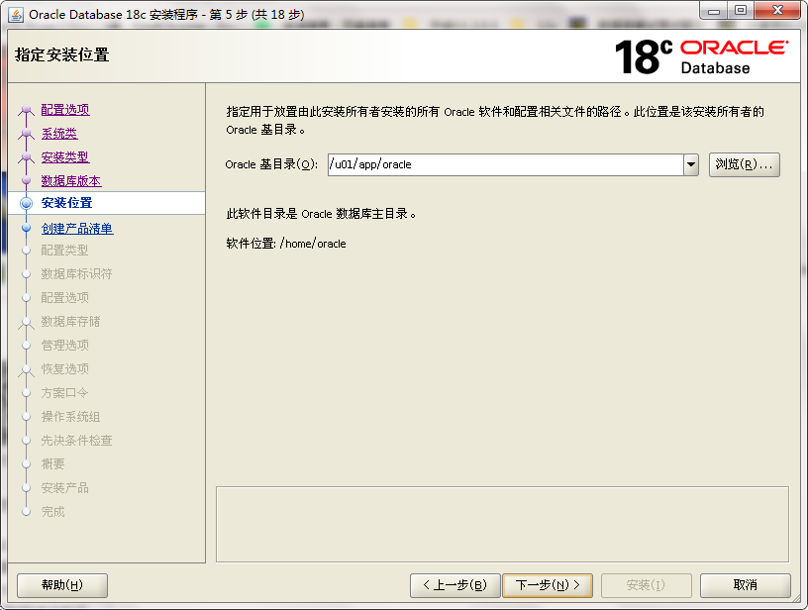This screenshot has height=610, width=808.
Task: Maximize the installer window
Action: click(x=741, y=11)
